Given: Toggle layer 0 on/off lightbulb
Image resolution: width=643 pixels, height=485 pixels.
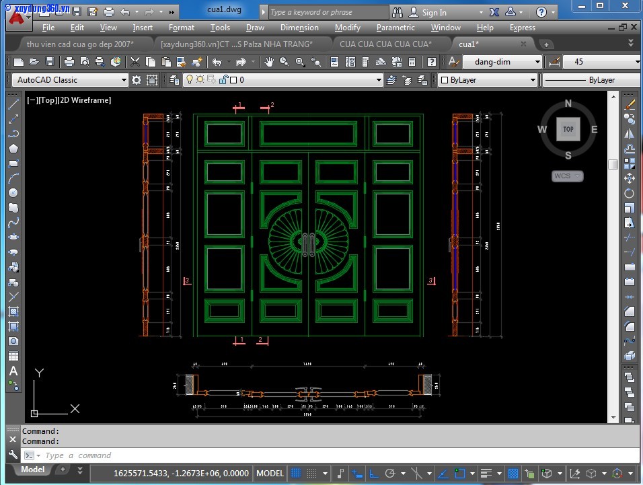Looking at the screenshot, I should [x=190, y=79].
